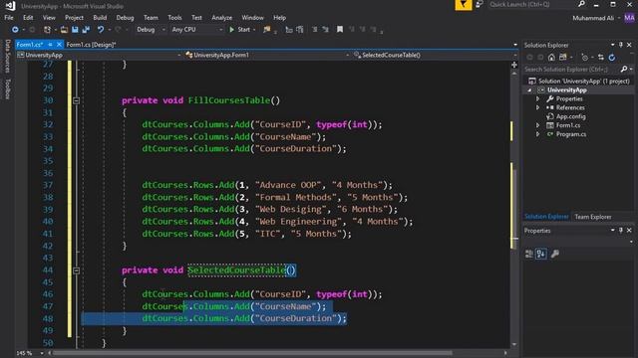
Task: Expand the Properties node in Solution Explorer
Action: [538, 99]
